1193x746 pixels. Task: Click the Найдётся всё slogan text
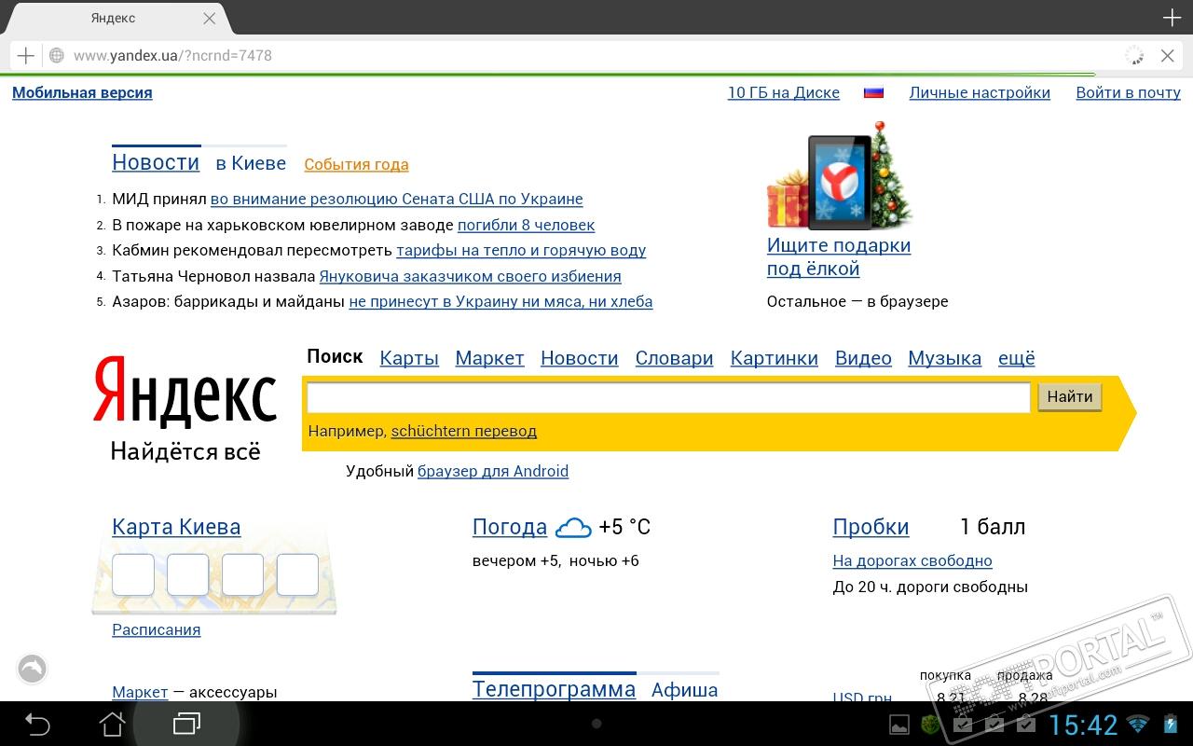185,451
